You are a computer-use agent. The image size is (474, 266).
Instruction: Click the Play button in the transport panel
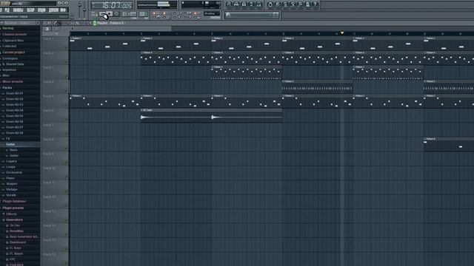click(103, 14)
